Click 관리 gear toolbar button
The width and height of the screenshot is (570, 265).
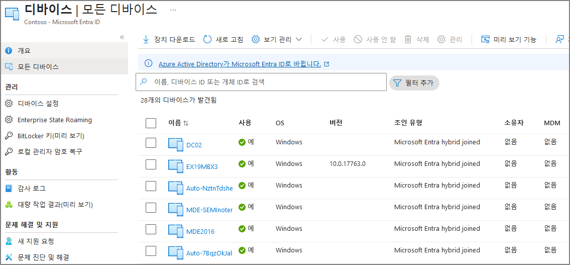pyautogui.click(x=449, y=40)
